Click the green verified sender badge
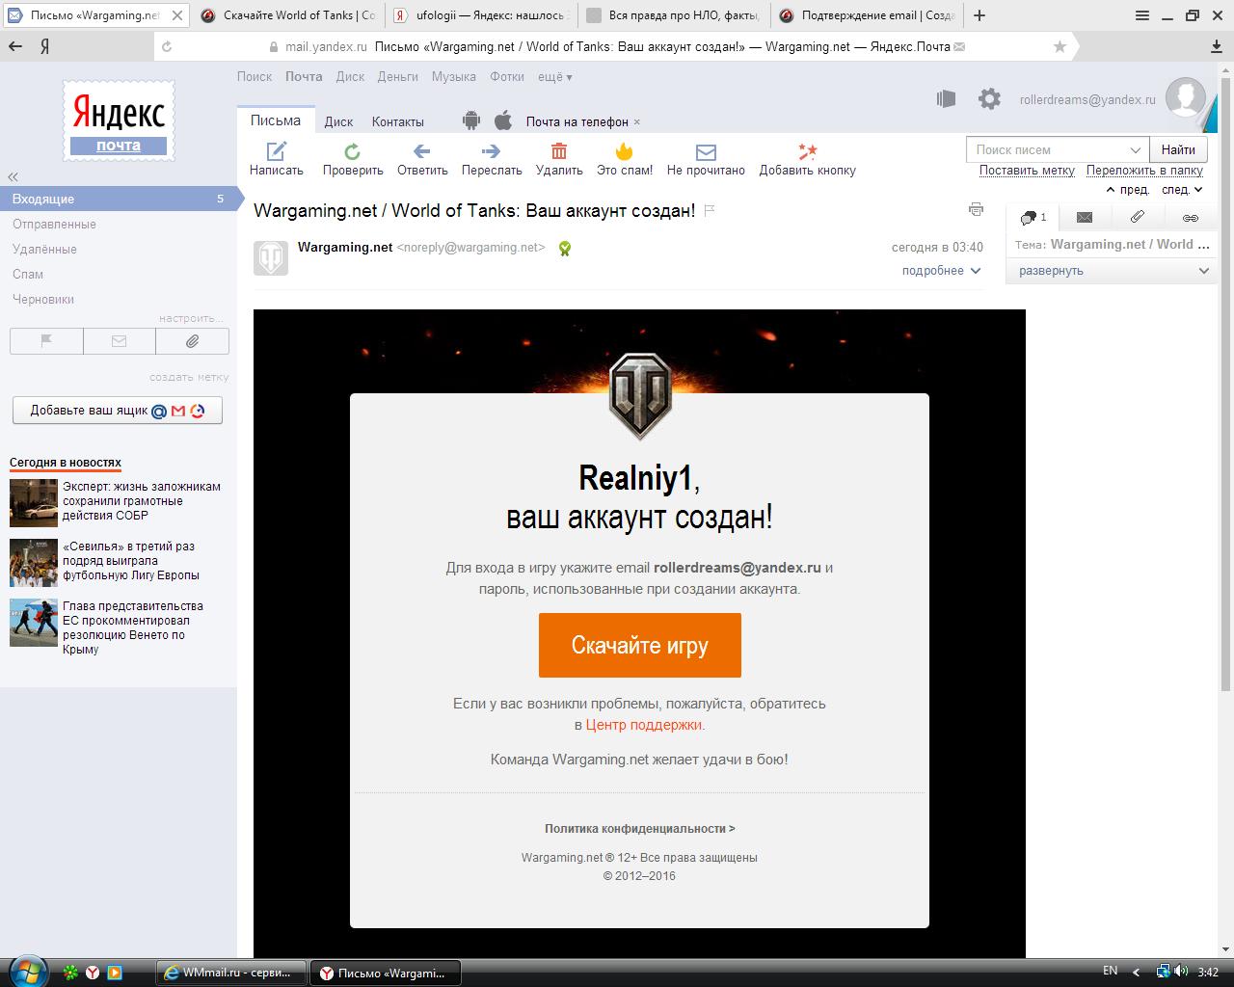Viewport: 1234px width, 987px height. click(x=565, y=249)
